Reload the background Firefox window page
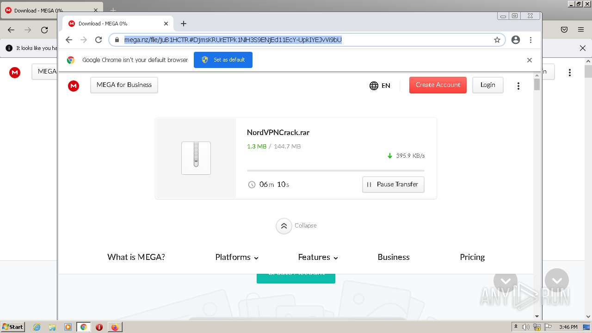This screenshot has width=592, height=333. 44,30
